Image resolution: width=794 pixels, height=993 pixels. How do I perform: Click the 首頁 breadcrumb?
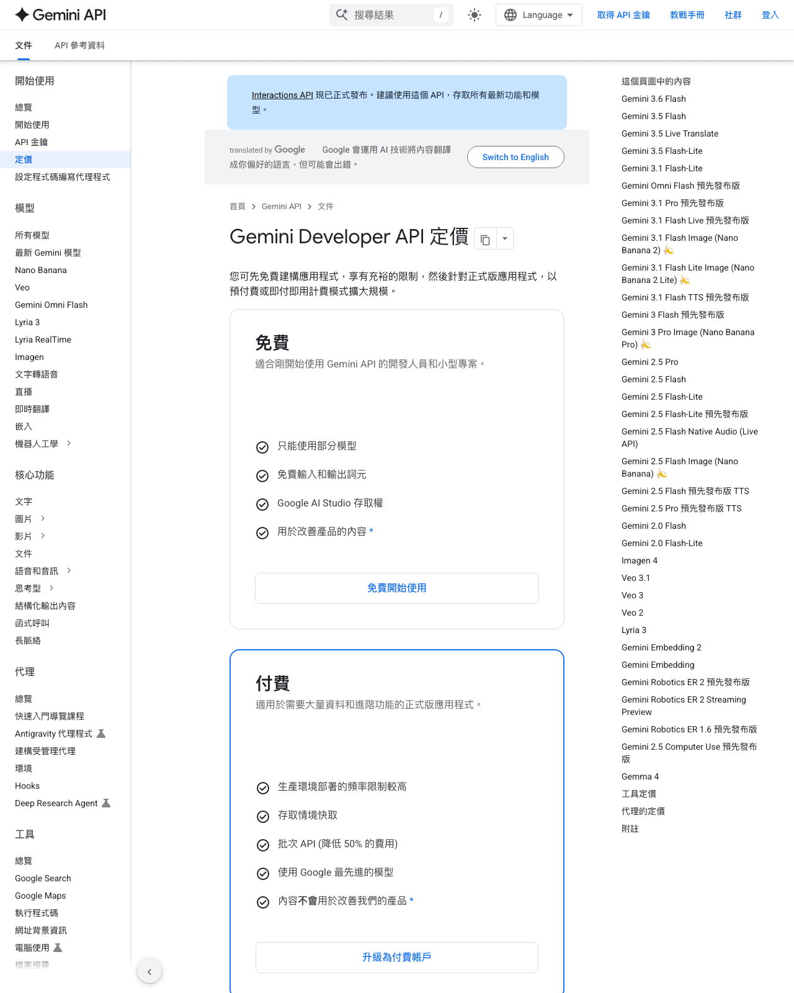(238, 207)
